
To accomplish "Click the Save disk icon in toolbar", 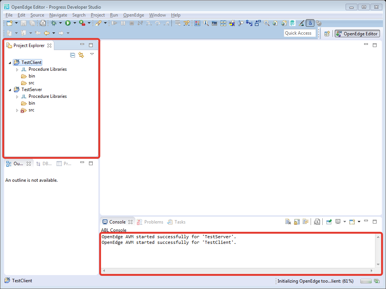I will click(x=23, y=23).
